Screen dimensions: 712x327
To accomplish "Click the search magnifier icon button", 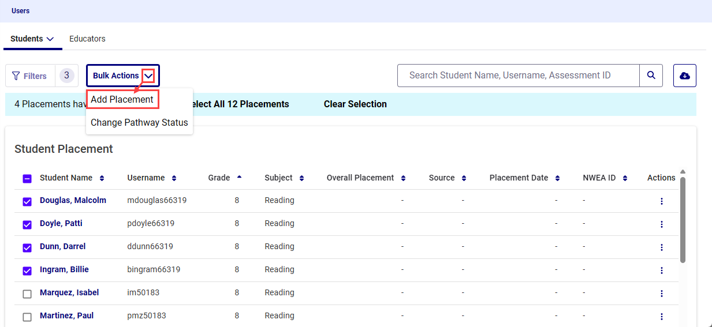I will click(651, 76).
